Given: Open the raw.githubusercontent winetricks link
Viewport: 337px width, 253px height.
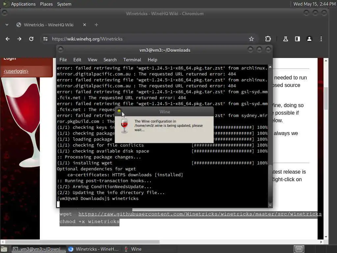Looking at the screenshot, I should pyautogui.click(x=200, y=214).
